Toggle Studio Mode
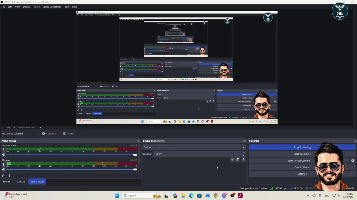The image size is (357, 200). point(302,167)
